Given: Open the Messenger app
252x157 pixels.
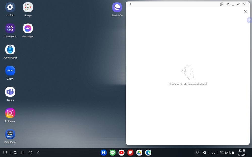Looking at the screenshot, I should coord(28,28).
